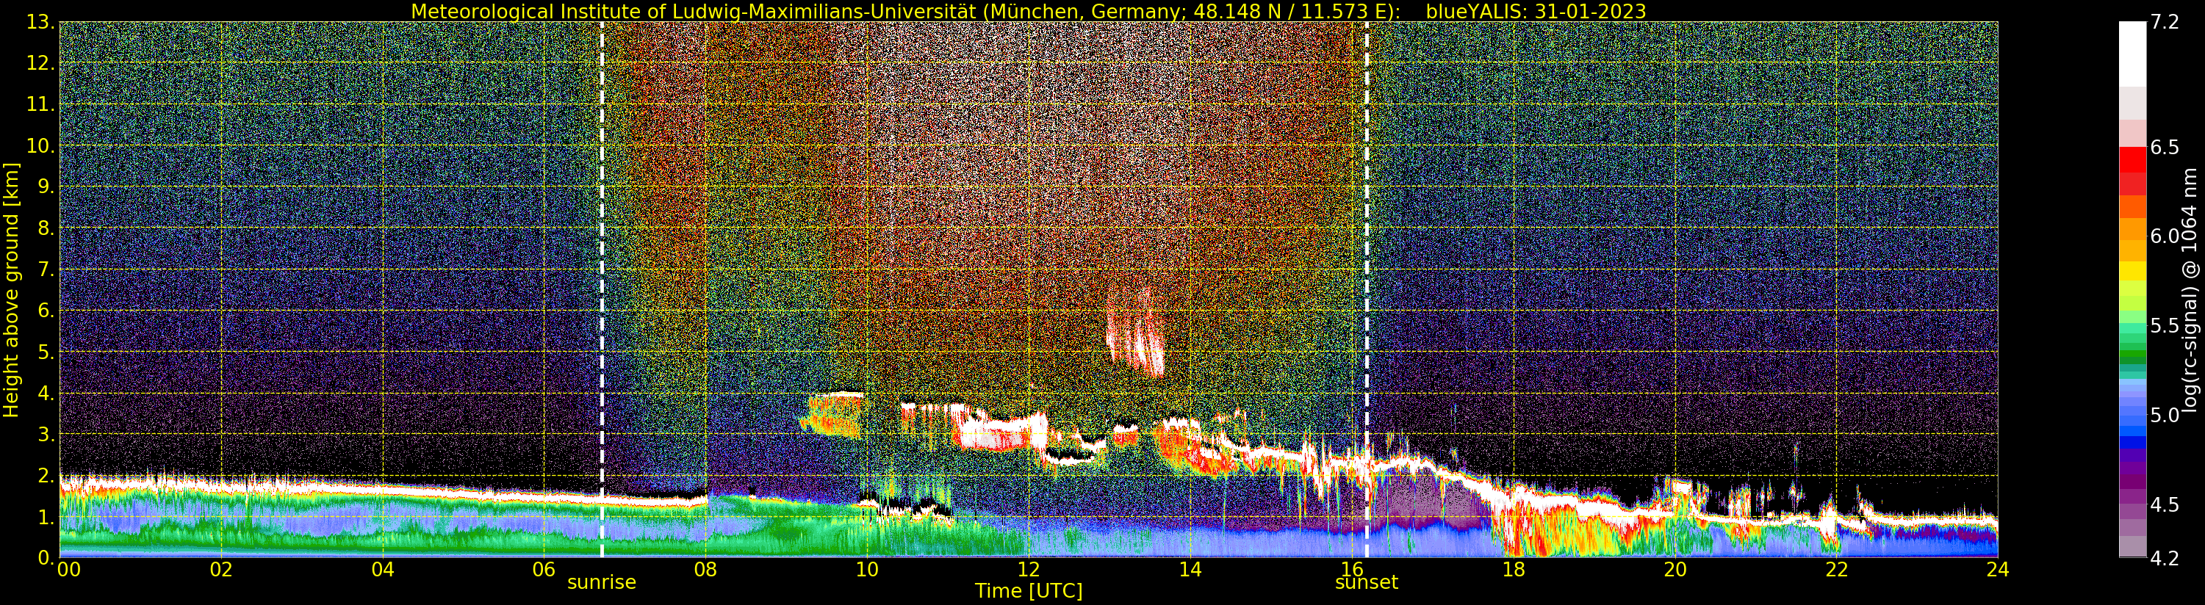Click the 'sunset' label below the time axis
The width and height of the screenshot is (2205, 605).
(1366, 583)
